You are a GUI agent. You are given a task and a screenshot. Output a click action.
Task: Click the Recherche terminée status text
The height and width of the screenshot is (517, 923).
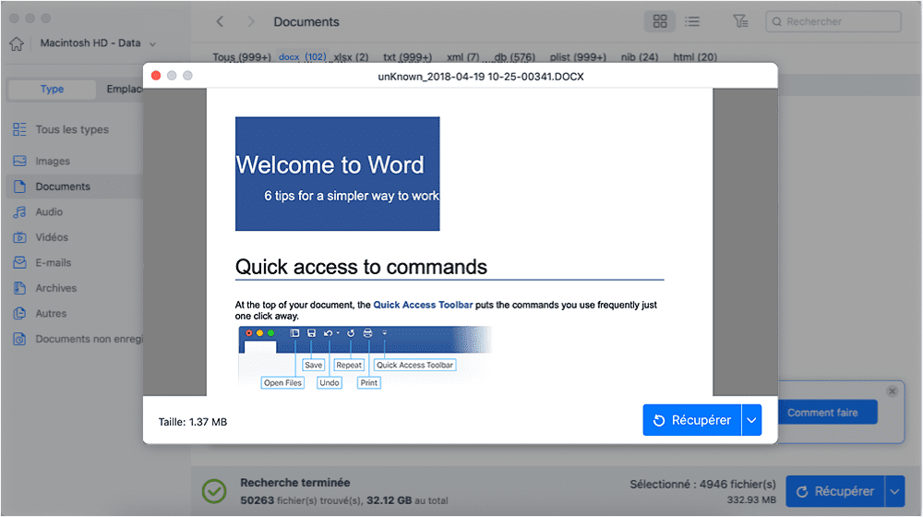coord(295,483)
